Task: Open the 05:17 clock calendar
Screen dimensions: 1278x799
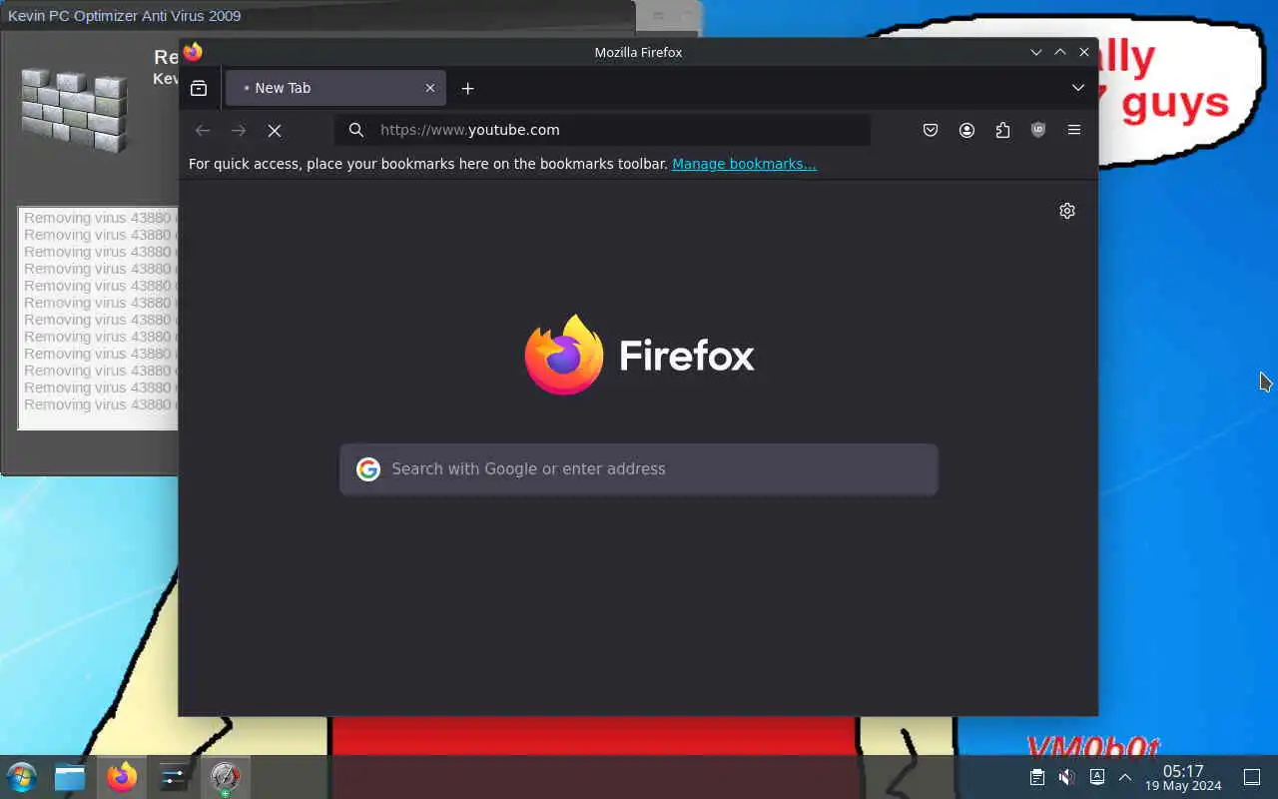Action: [1183, 777]
